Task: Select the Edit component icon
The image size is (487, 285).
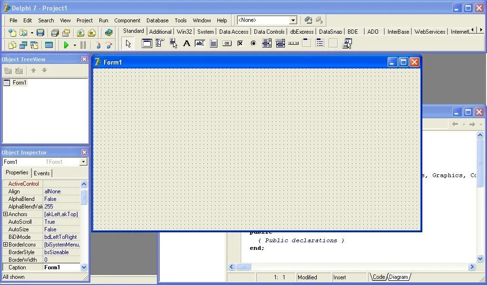Action: [200, 43]
